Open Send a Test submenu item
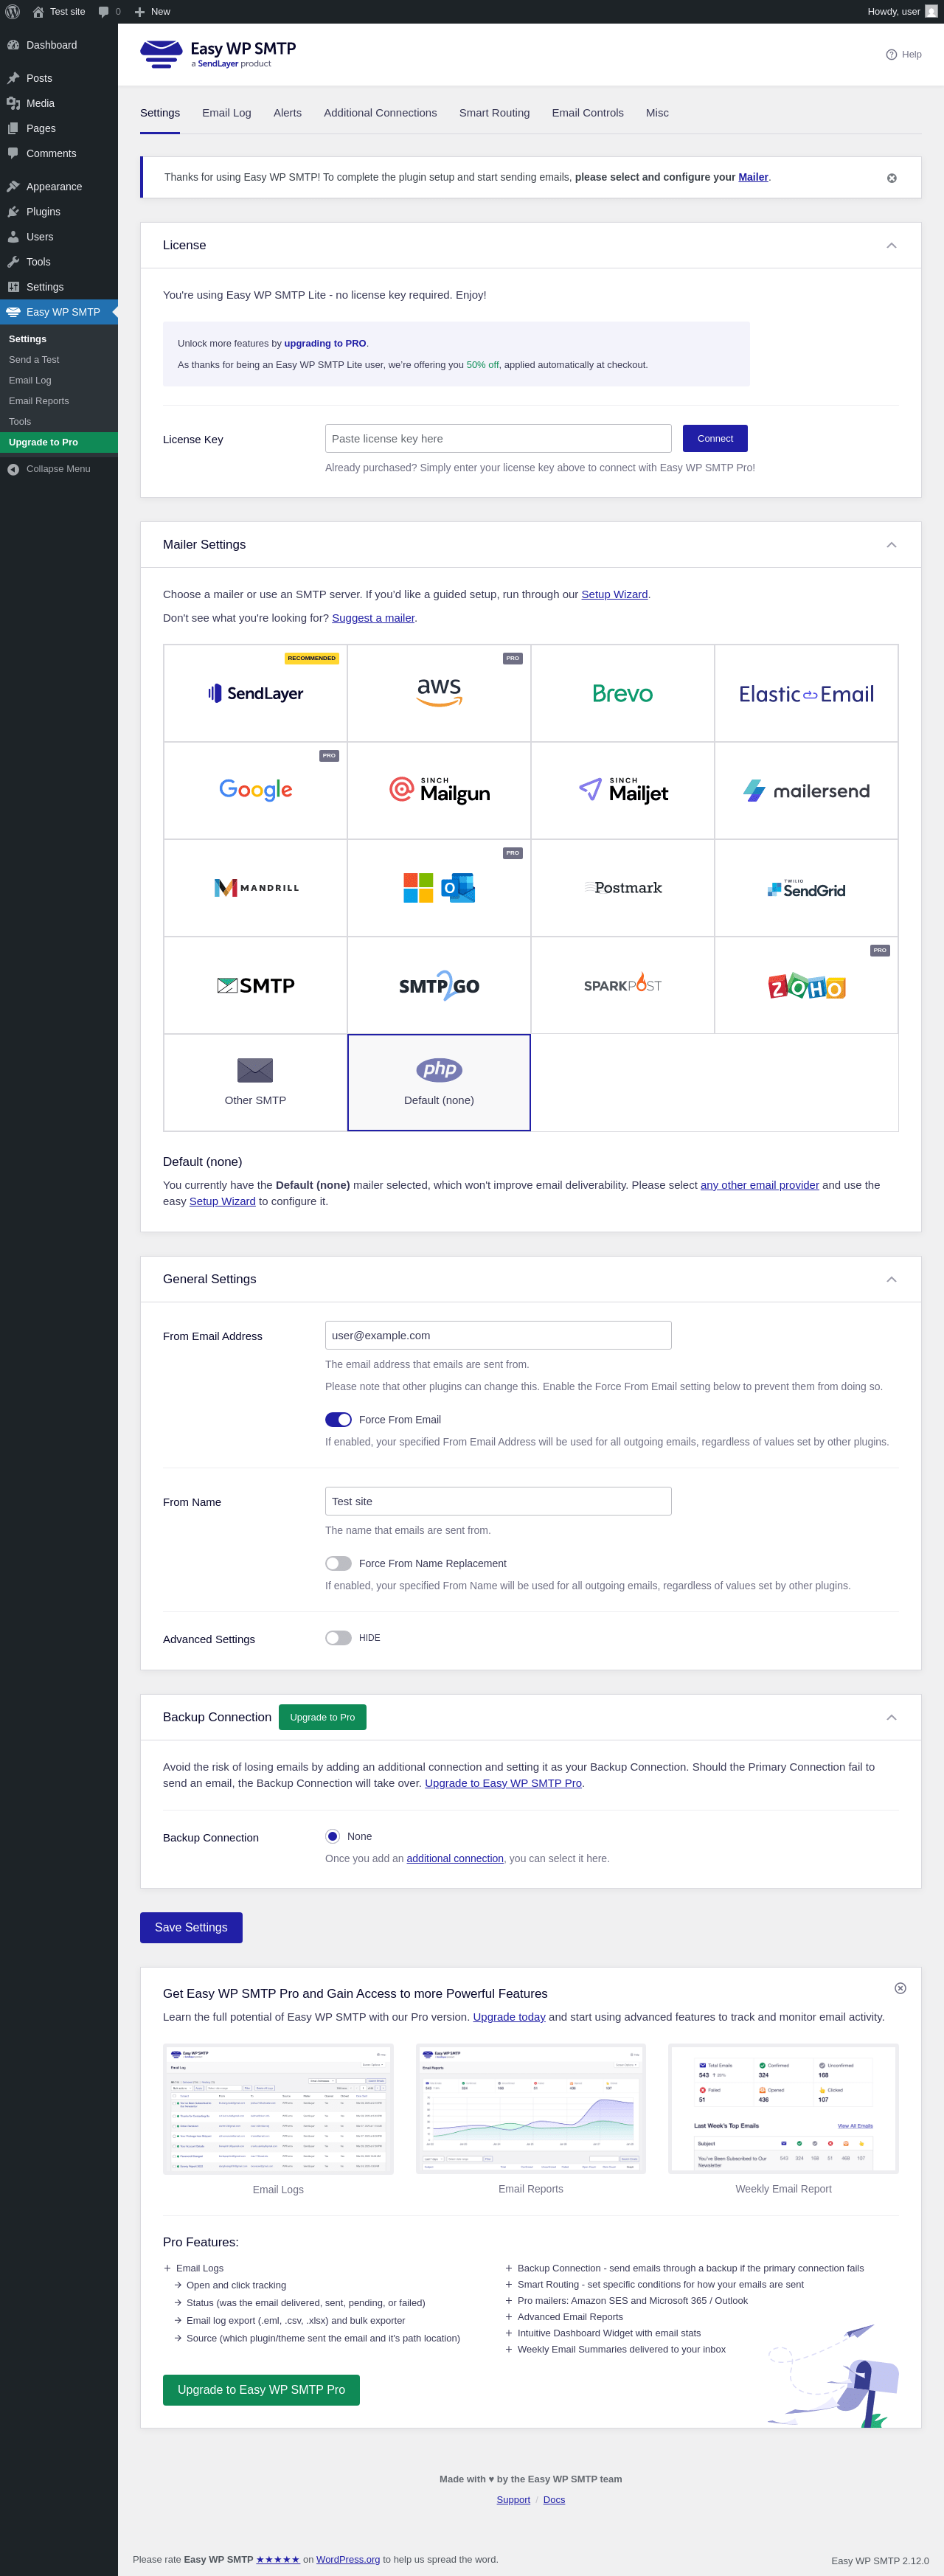Screen dimensions: 944x2576 point(59,359)
